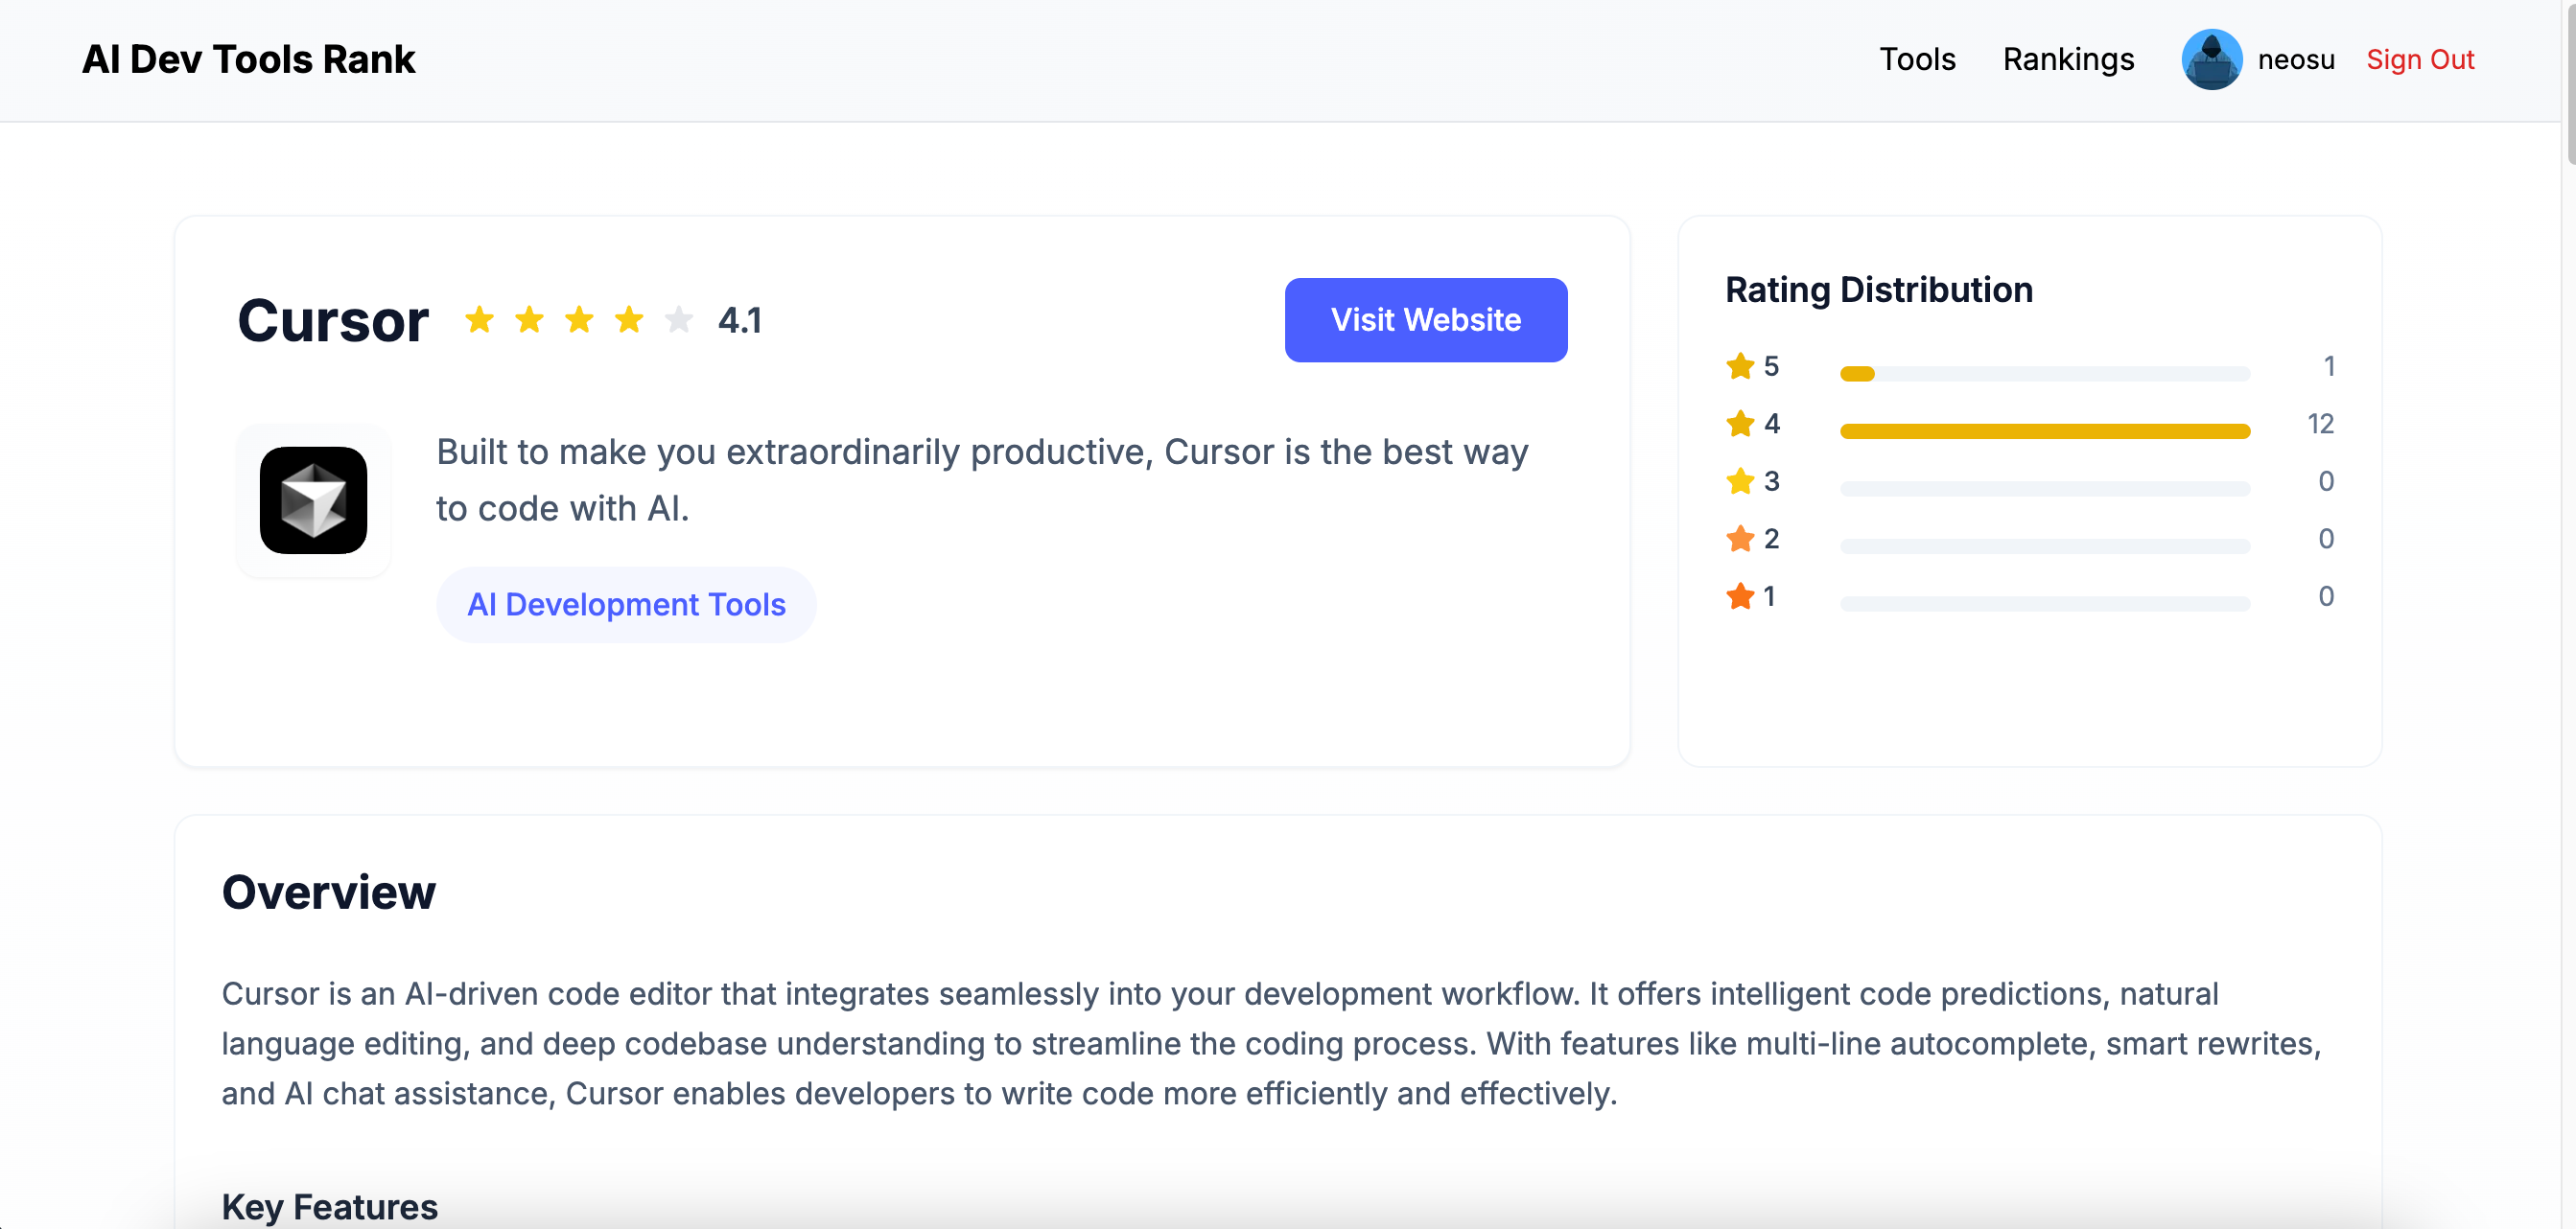2576x1229 pixels.
Task: Click the 4-star rating distribution bar
Action: click(x=2043, y=431)
